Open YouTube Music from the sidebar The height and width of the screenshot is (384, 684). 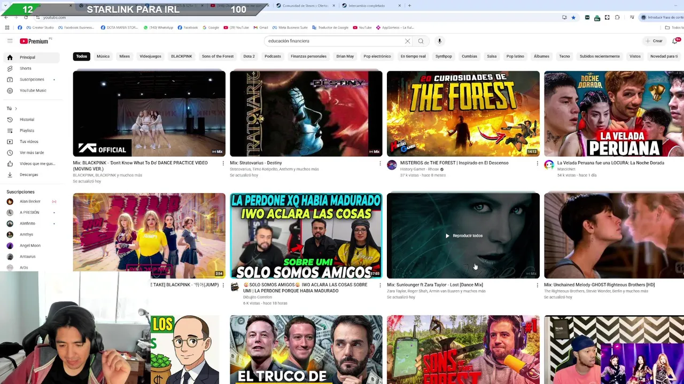pyautogui.click(x=32, y=91)
